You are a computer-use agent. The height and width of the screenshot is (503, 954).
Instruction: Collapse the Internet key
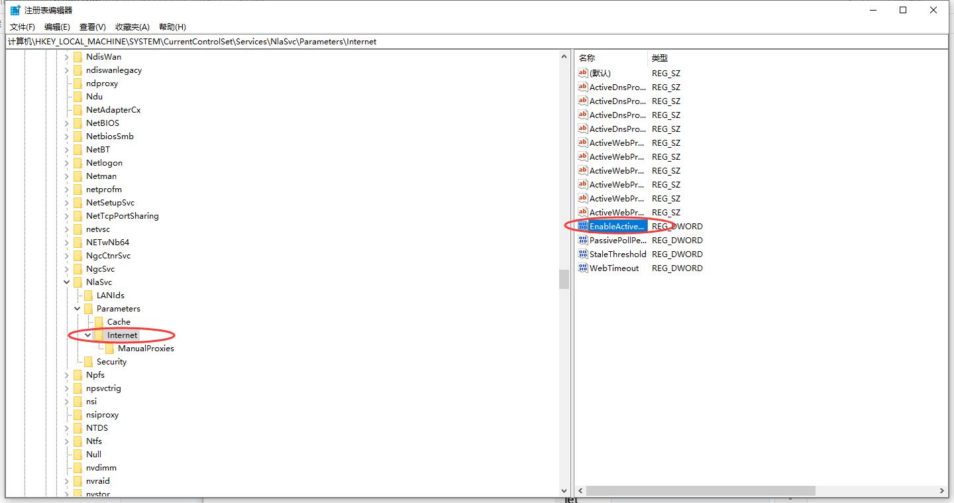point(88,335)
